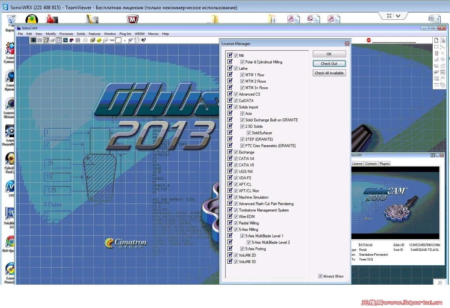Open the Recycle Bin desktop icon
The width and height of the screenshot is (450, 308).
(11, 21)
